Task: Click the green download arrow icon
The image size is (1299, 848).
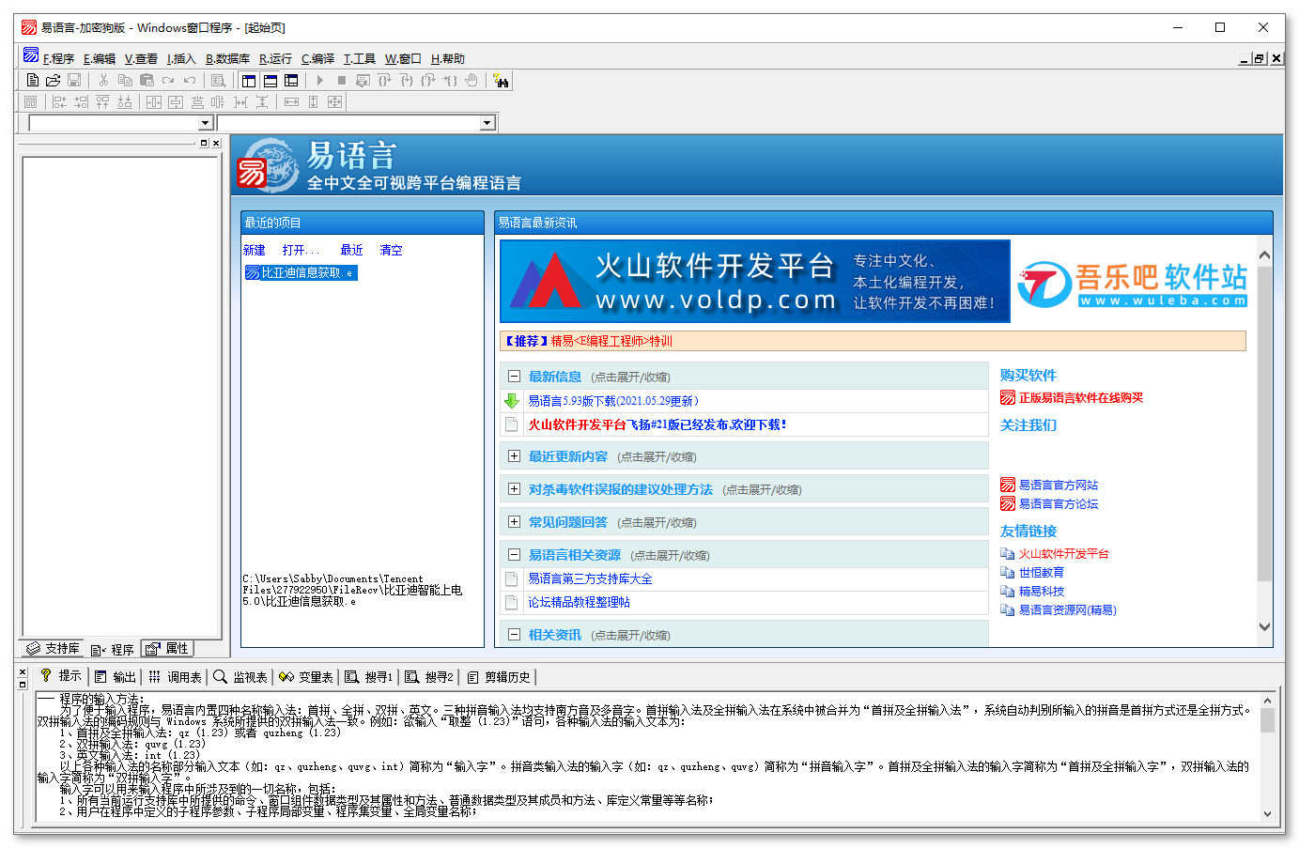Action: coord(512,401)
